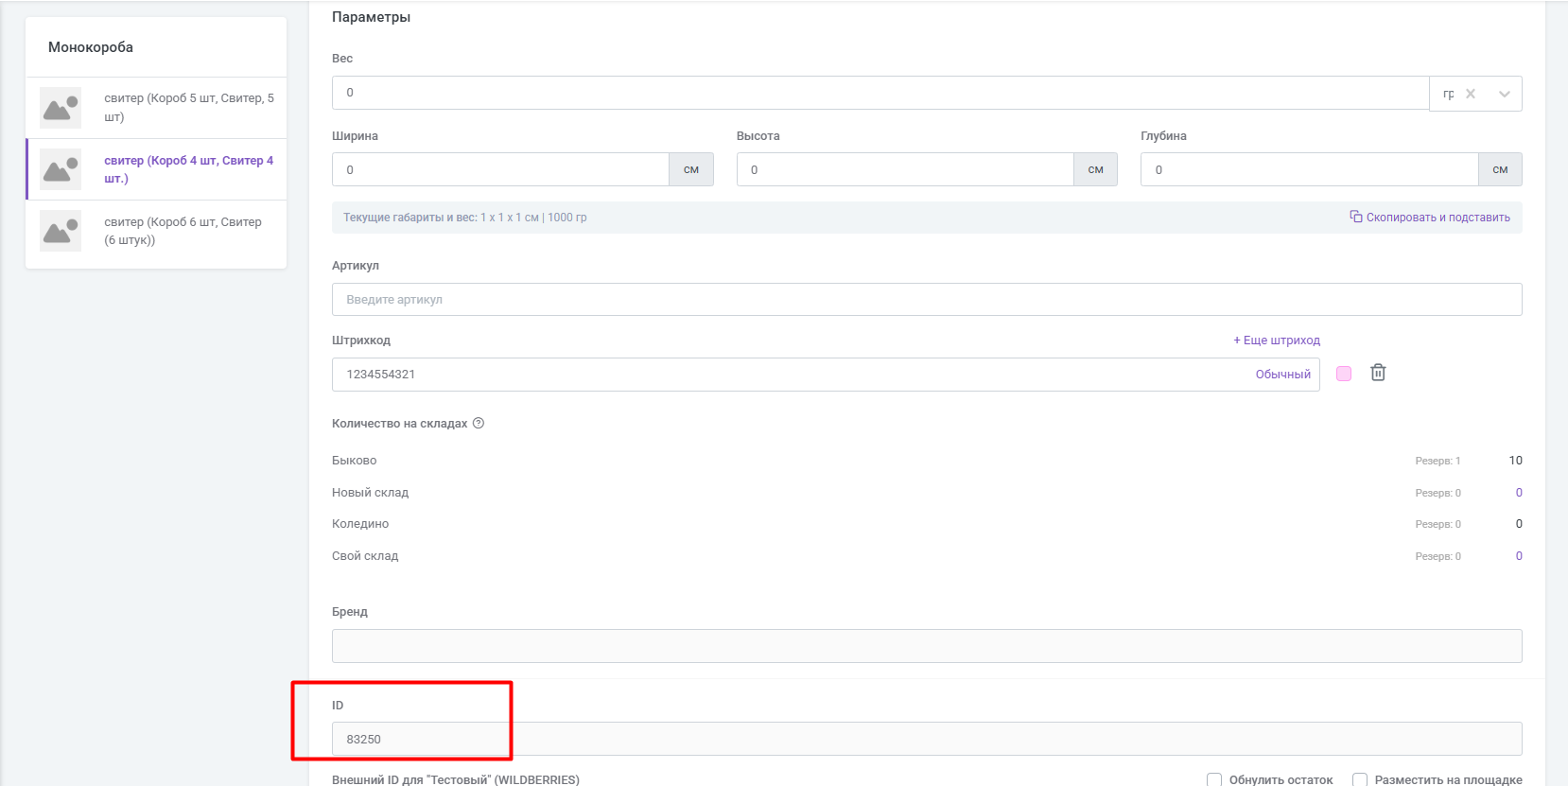
Task: Add another barcode via + Еще штрихкод
Action: pos(1277,341)
